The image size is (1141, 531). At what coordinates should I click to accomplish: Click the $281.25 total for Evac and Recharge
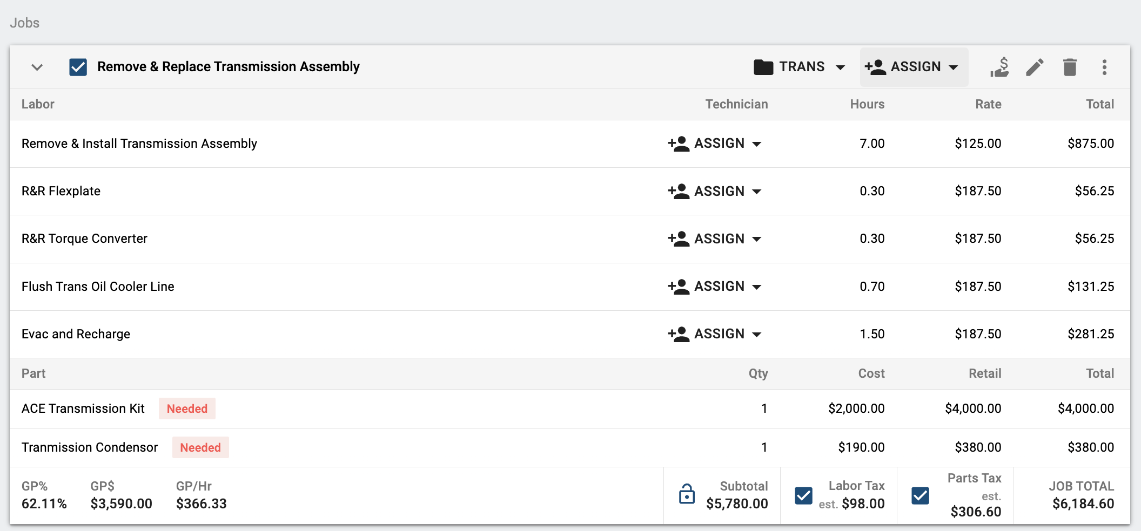[1091, 334]
